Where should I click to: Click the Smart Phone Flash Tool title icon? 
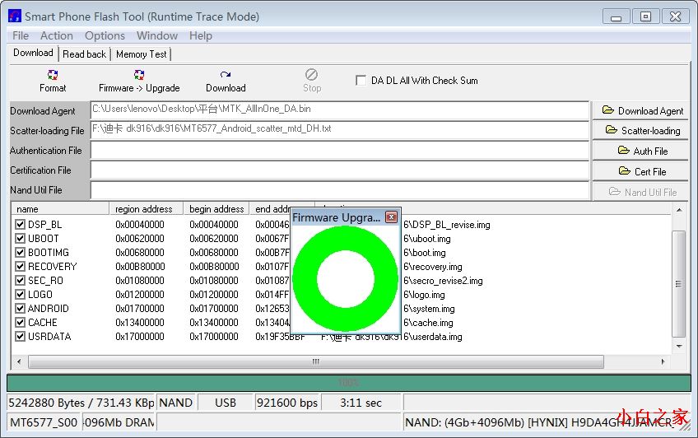click(x=15, y=16)
